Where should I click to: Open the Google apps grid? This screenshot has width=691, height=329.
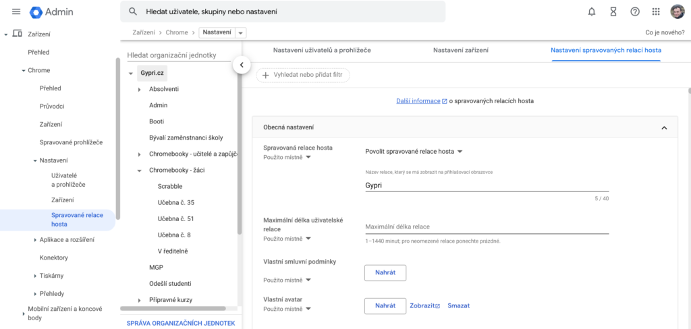click(656, 11)
